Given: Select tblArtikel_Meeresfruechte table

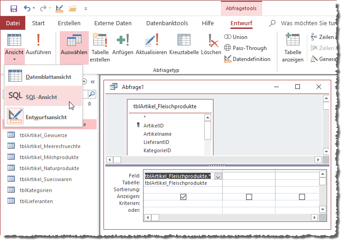Looking at the screenshot, I should point(49,146).
